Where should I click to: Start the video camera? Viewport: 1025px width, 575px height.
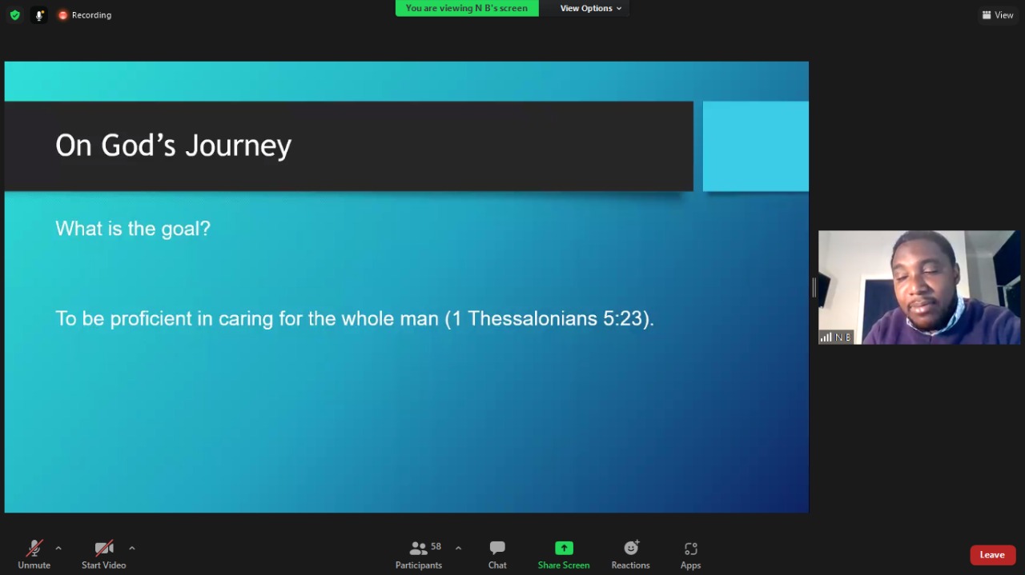[103, 555]
